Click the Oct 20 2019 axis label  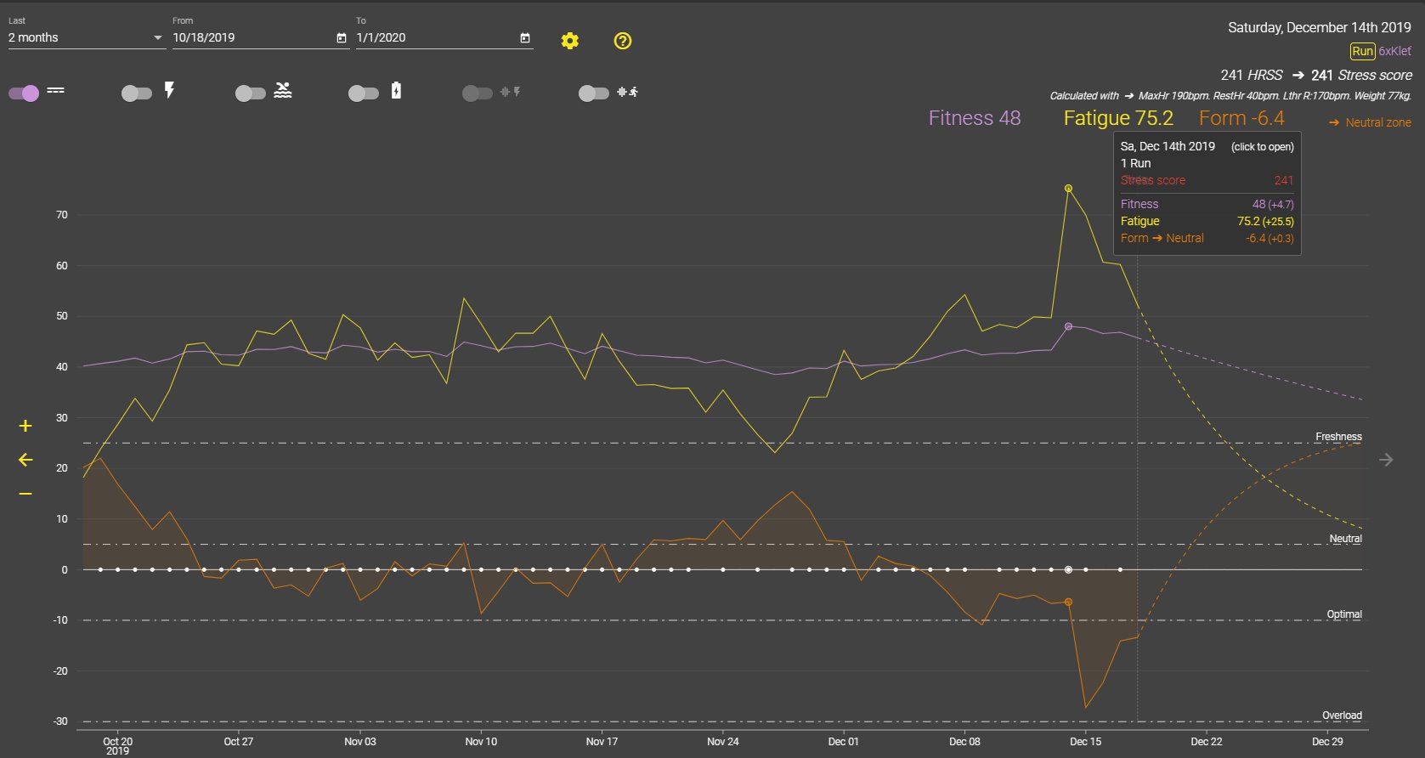[117, 745]
